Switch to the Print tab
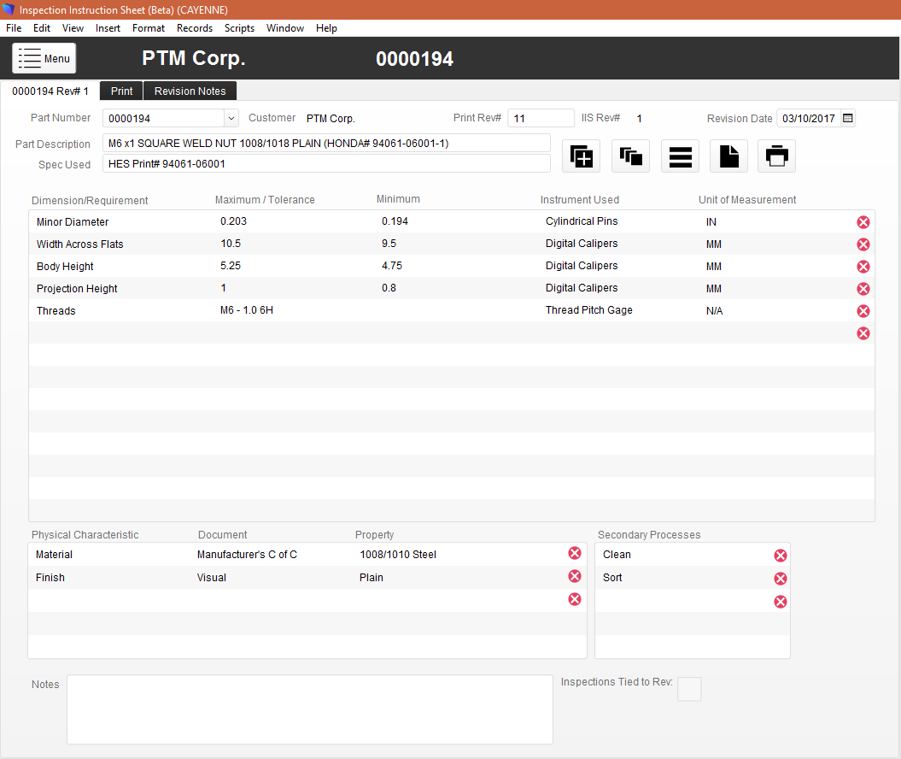Image resolution: width=901 pixels, height=759 pixels. pos(121,91)
